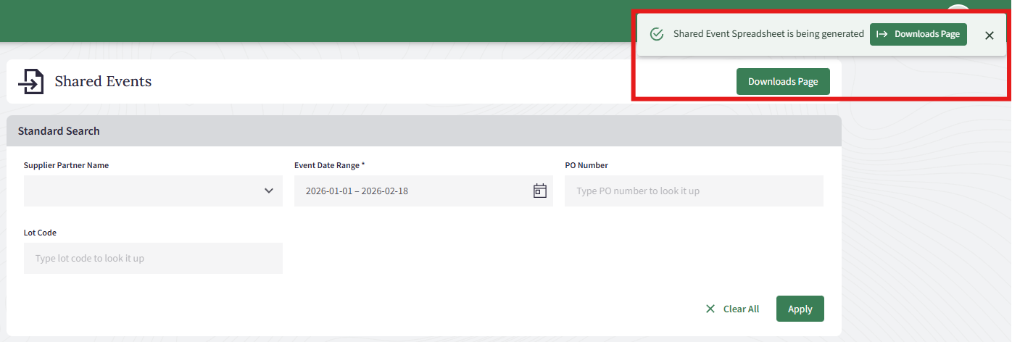Click the Shared Events page icon
The width and height of the screenshot is (1012, 342).
coord(30,81)
